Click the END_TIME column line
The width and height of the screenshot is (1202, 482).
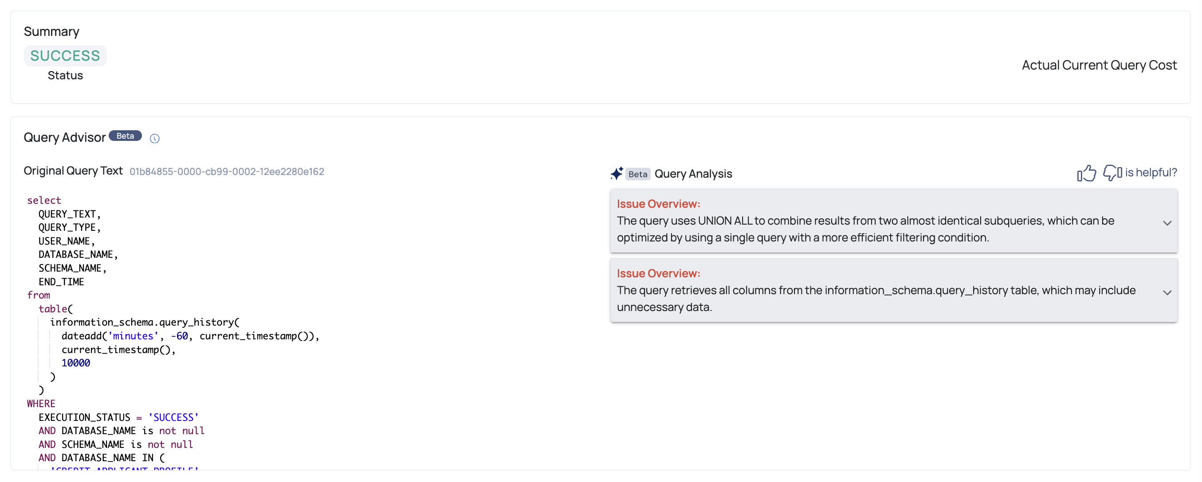61,282
